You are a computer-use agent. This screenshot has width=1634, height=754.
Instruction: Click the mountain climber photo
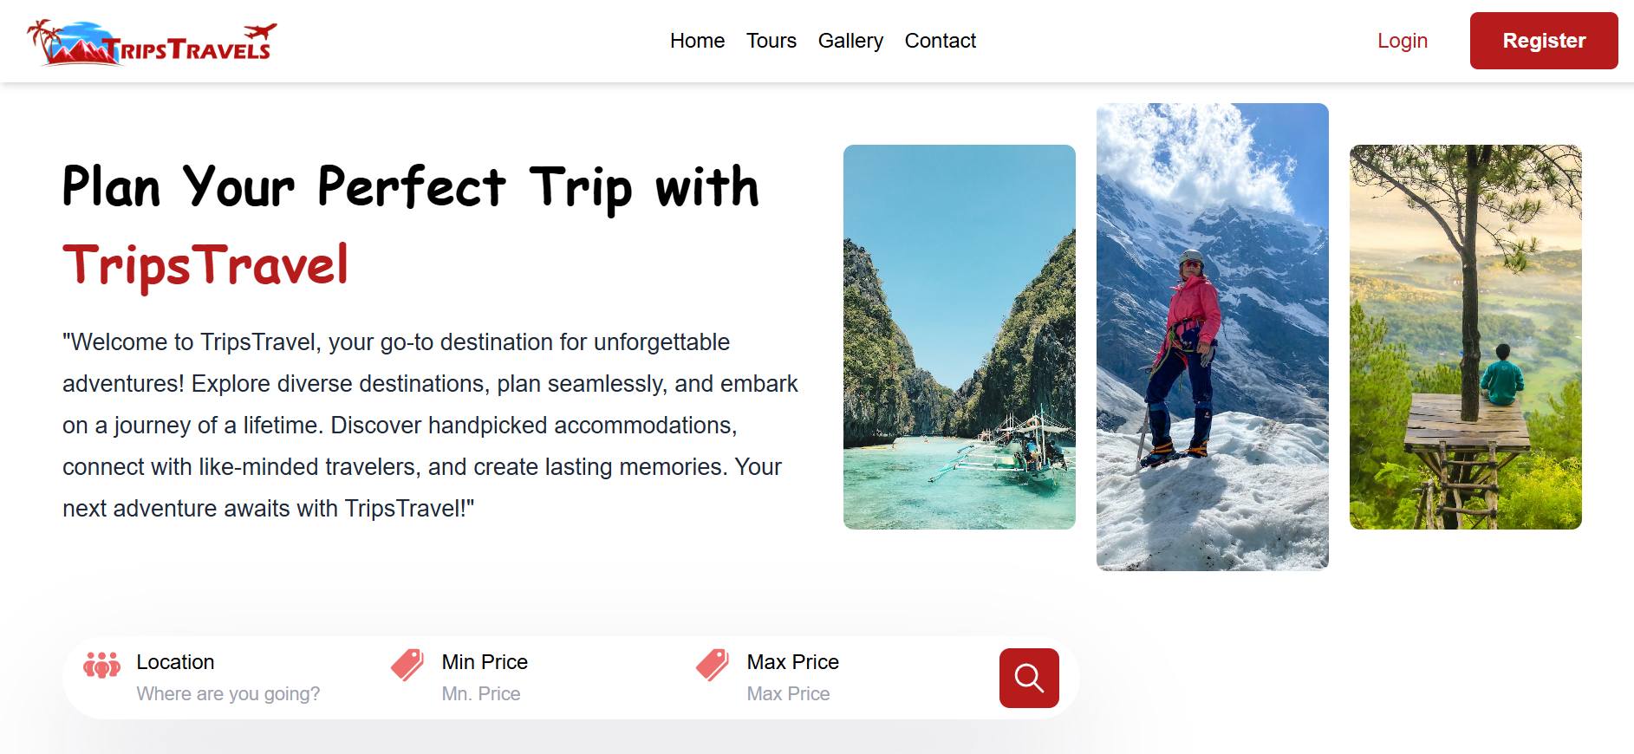(x=1212, y=336)
